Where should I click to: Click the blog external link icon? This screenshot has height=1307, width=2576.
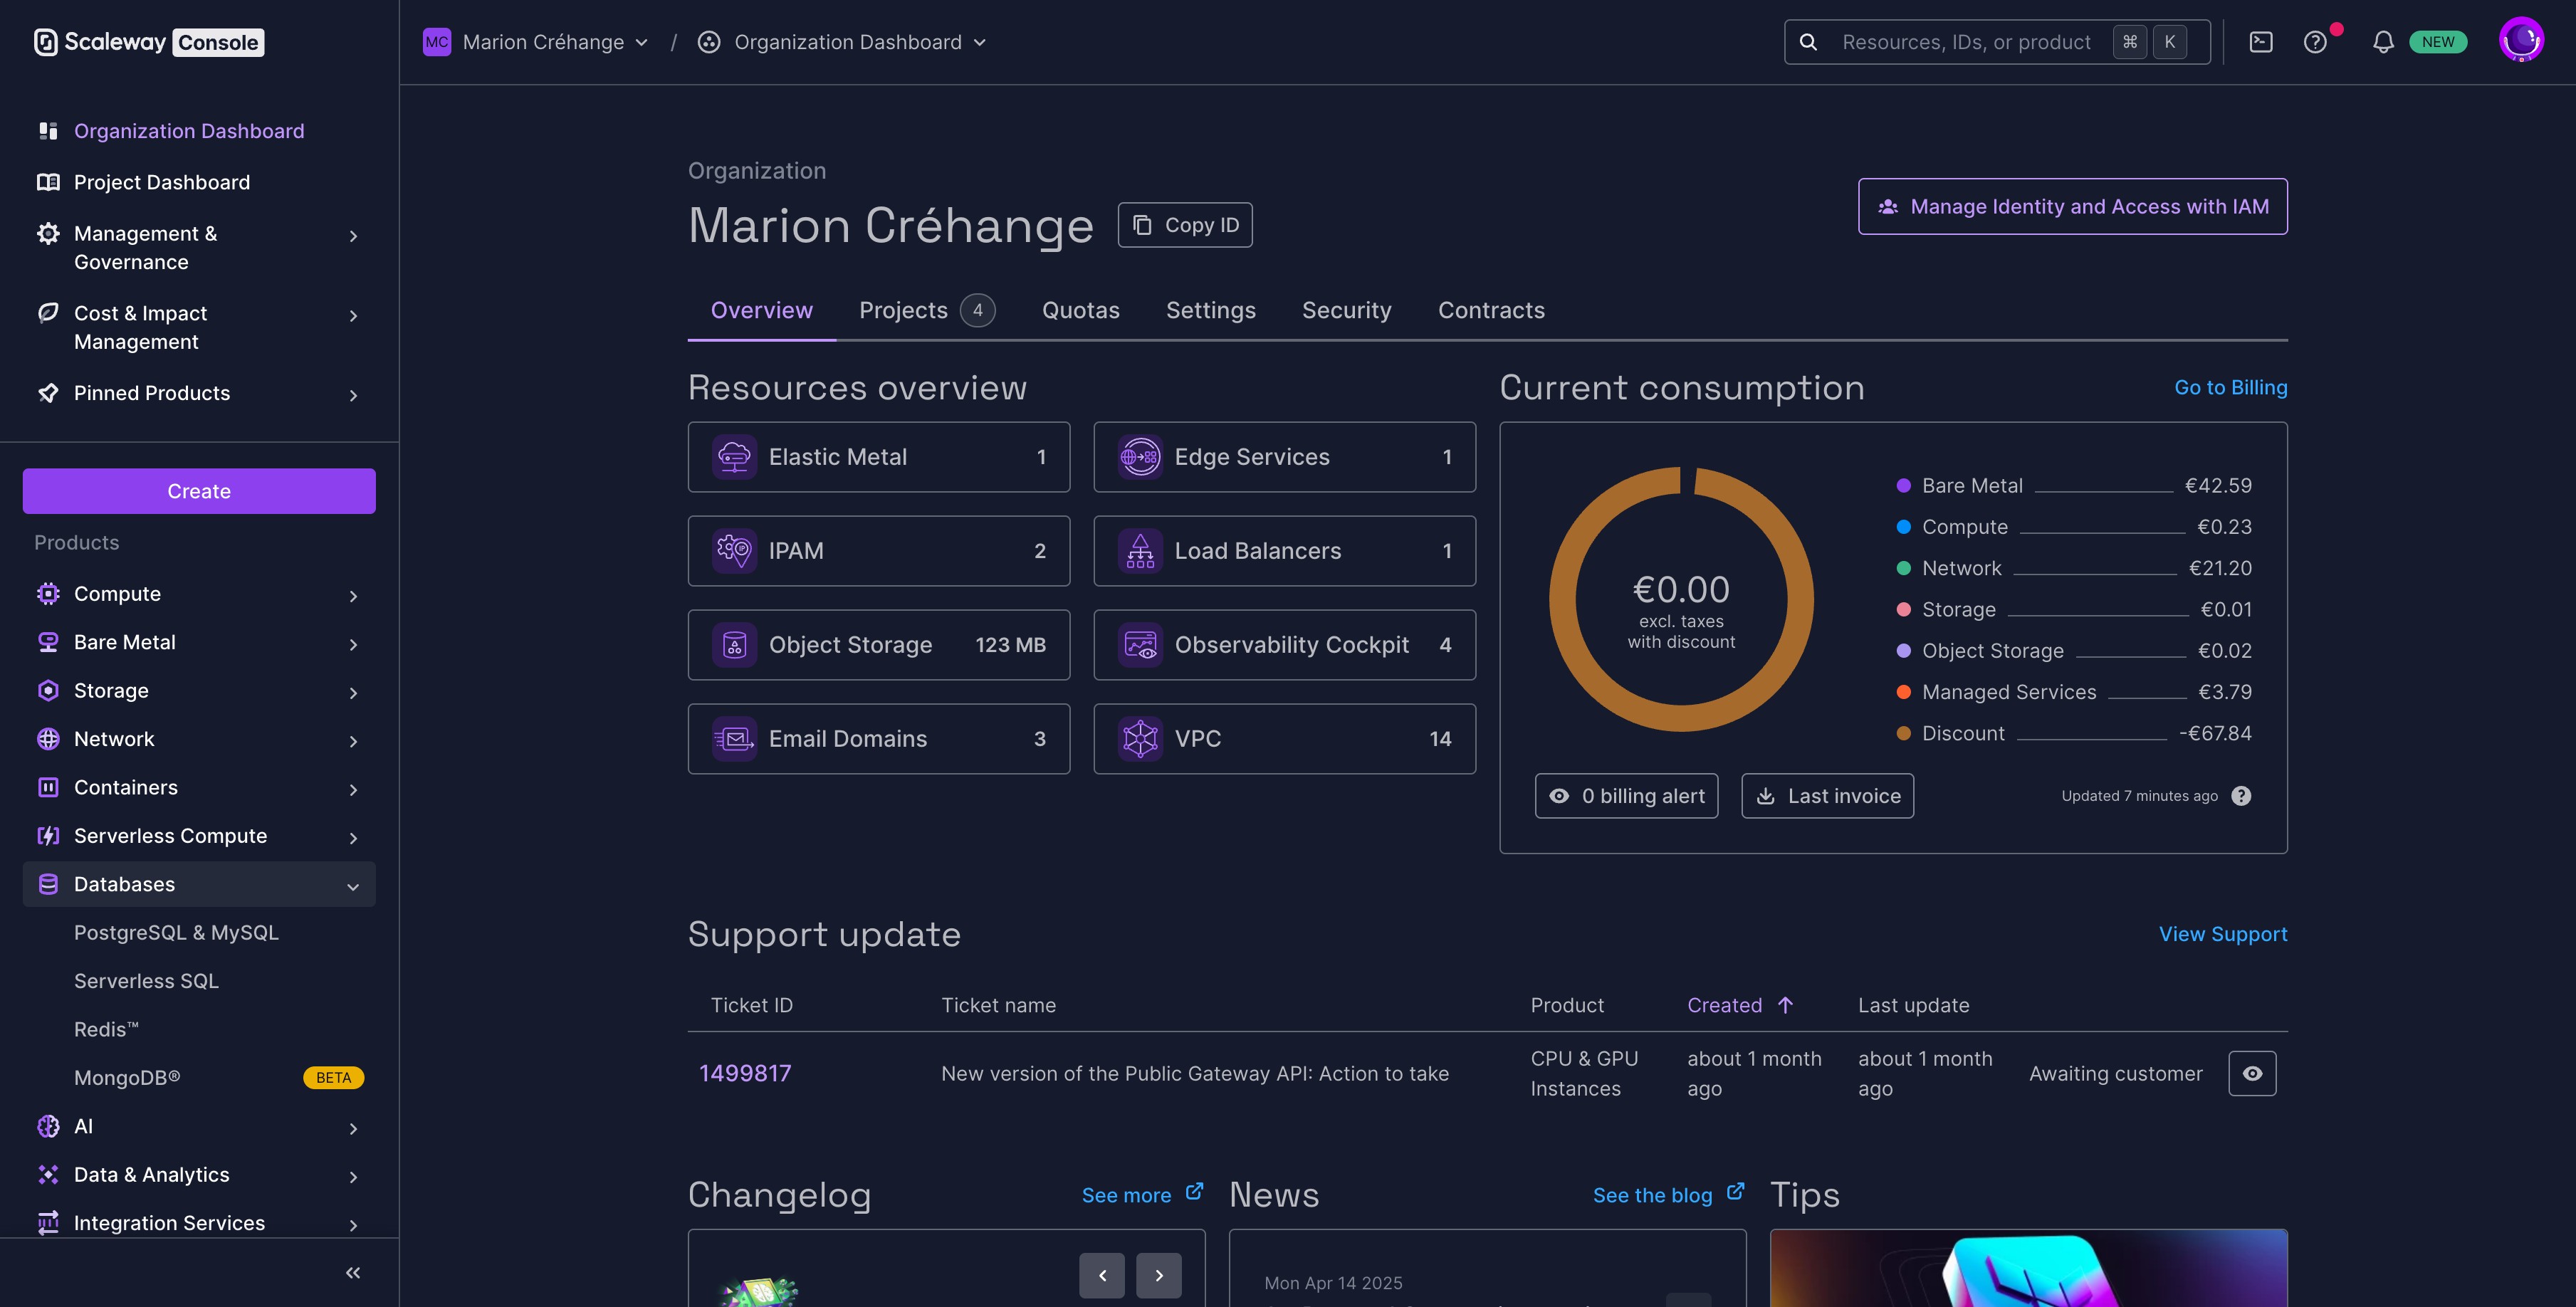coord(1735,1192)
